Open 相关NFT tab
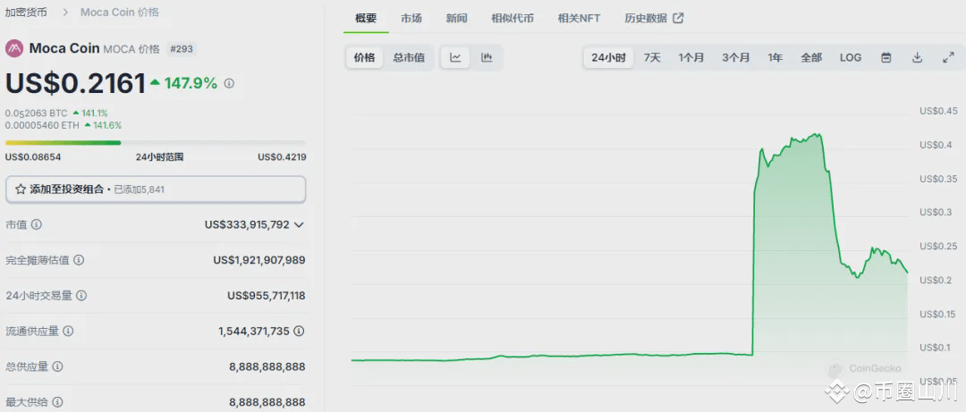 pos(579,19)
